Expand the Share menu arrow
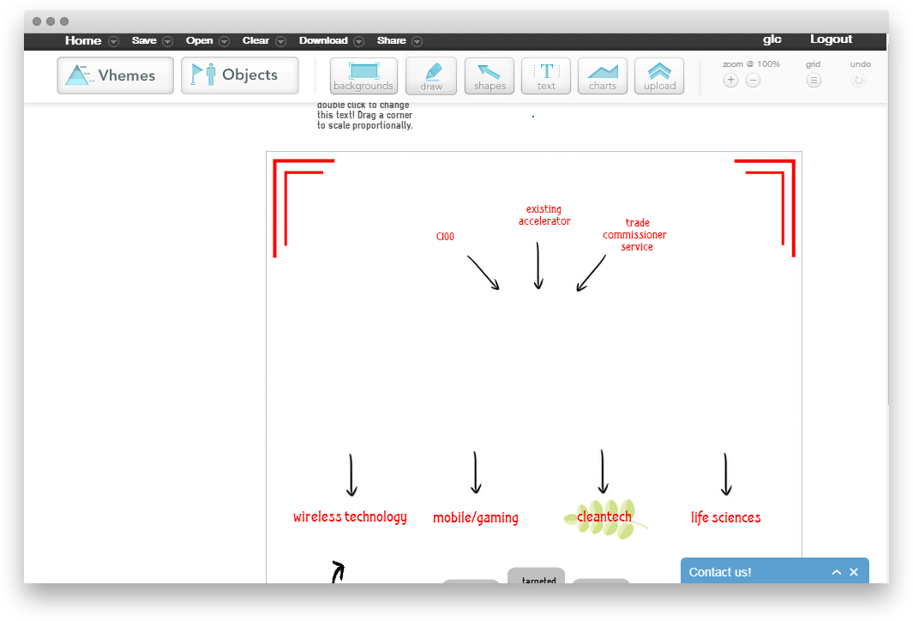The height and width of the screenshot is (621, 913). click(x=417, y=41)
